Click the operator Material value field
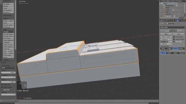The height and width of the screenshot is (104, 186). coord(8,94)
